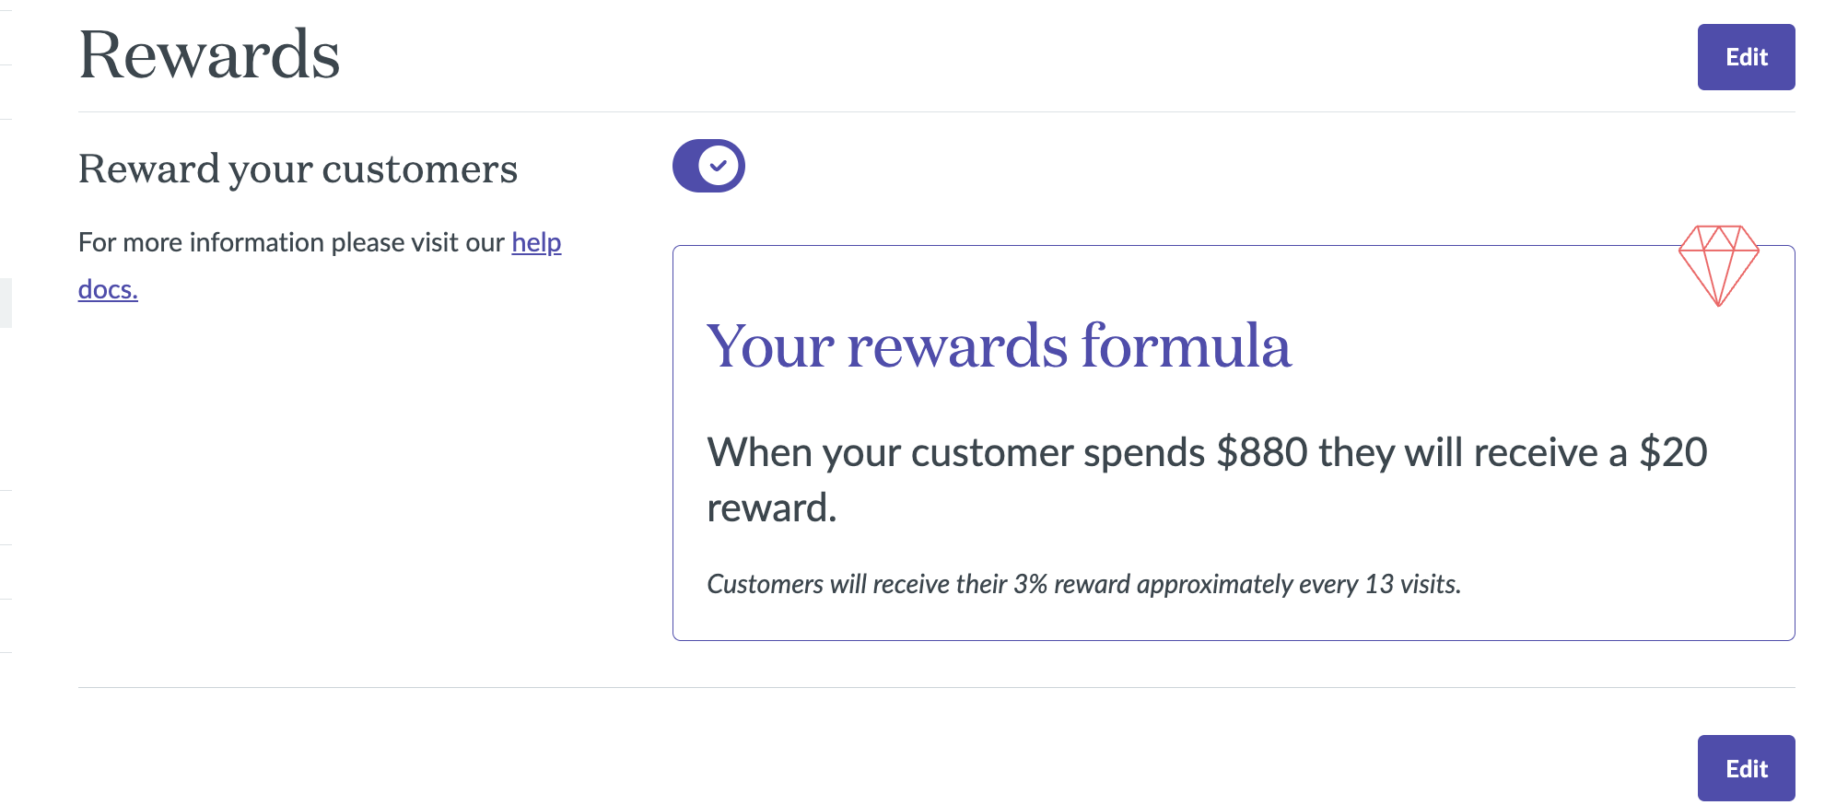
Task: Click "For more information please visit our" text
Action: pyautogui.click(x=291, y=242)
